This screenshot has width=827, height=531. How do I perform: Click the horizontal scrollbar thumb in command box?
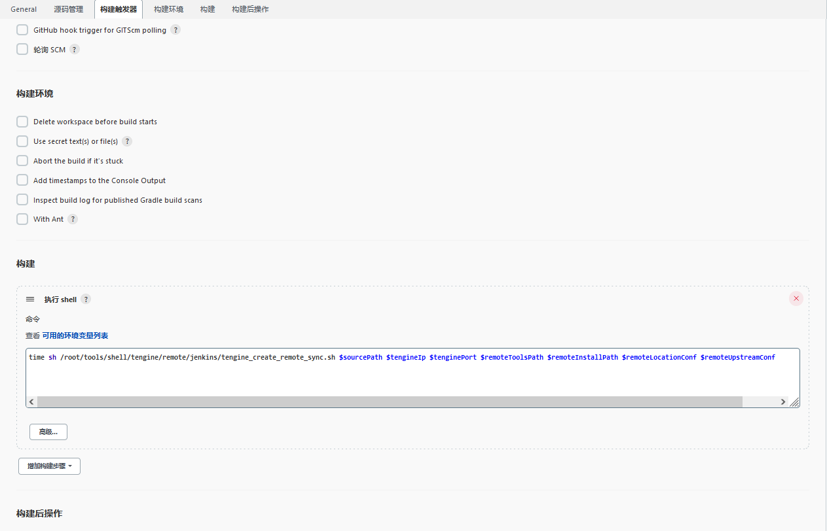pos(390,402)
